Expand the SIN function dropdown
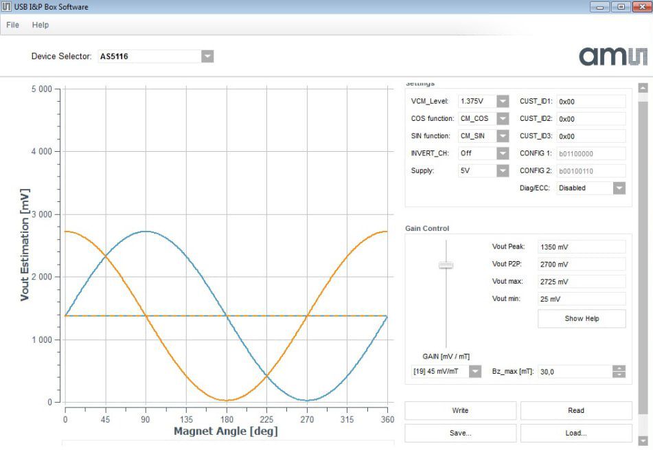 tap(503, 136)
